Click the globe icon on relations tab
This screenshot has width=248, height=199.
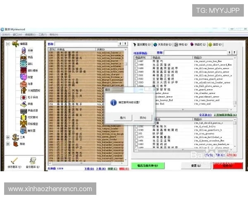pos(155,45)
